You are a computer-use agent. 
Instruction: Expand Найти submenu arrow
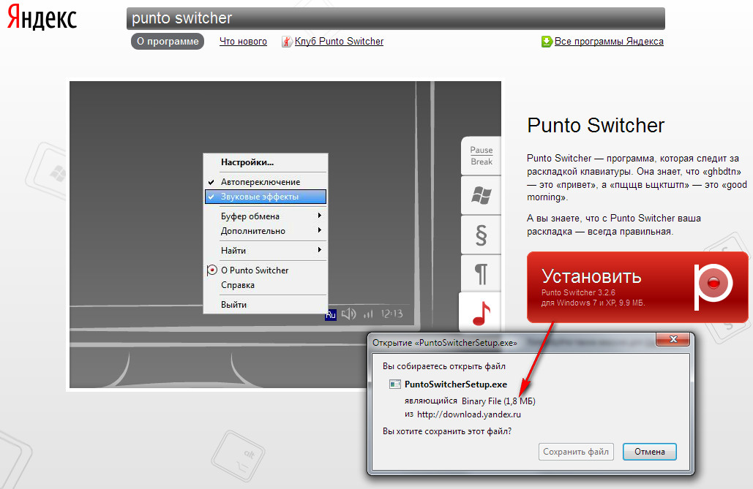[319, 249]
